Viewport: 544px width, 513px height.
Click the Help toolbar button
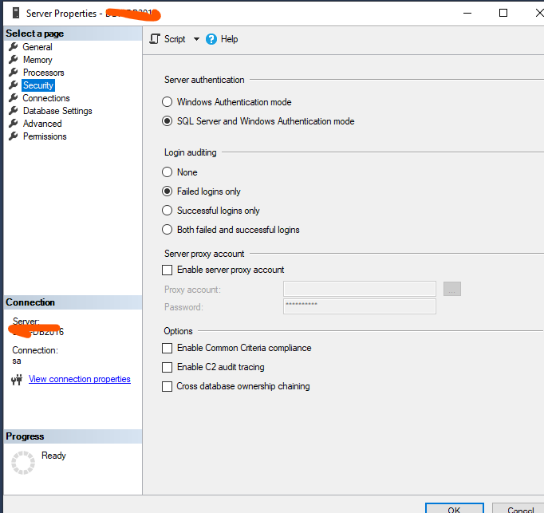point(222,39)
